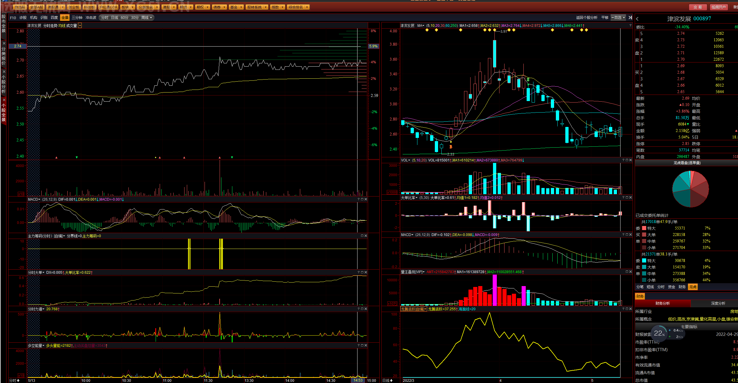Open the 自选股 list button
Image resolution: width=738 pixels, height=383 pixels.
coord(20,7)
